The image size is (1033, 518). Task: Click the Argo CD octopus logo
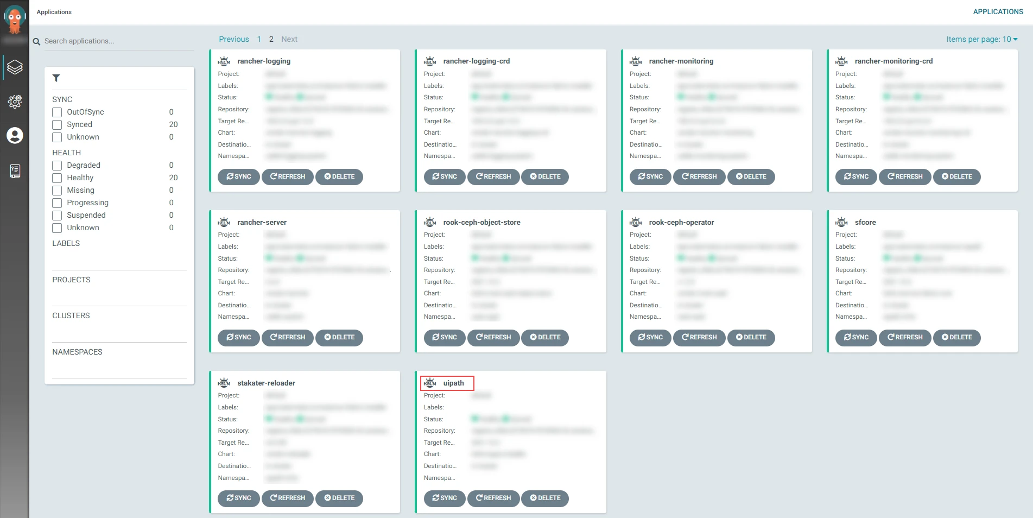coord(15,19)
